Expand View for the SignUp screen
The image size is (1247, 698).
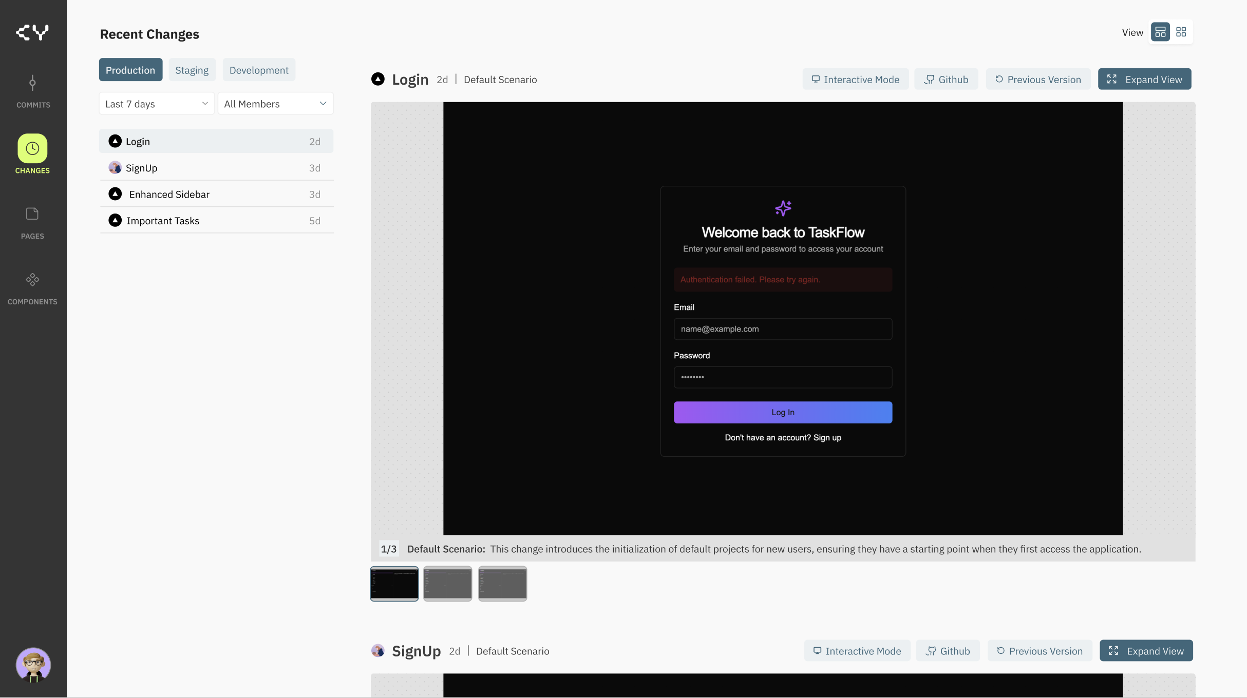[x=1146, y=650]
